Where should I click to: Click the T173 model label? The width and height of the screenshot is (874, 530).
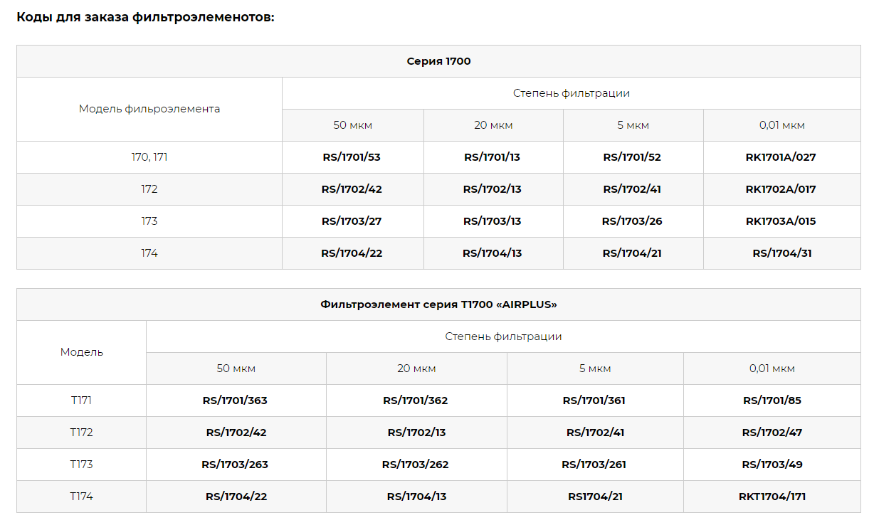pyautogui.click(x=81, y=465)
